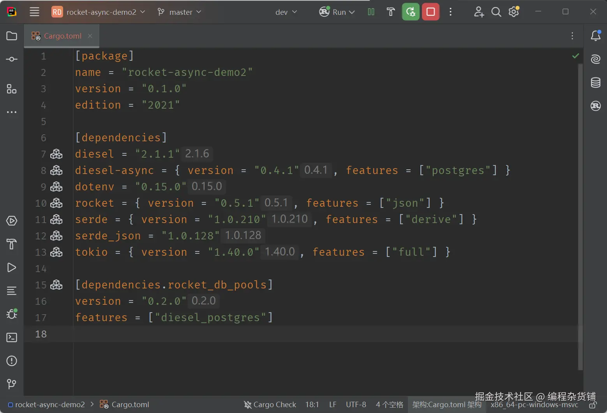Image resolution: width=607 pixels, height=413 pixels.
Task: Click the [dependencies] section header
Action: point(121,137)
